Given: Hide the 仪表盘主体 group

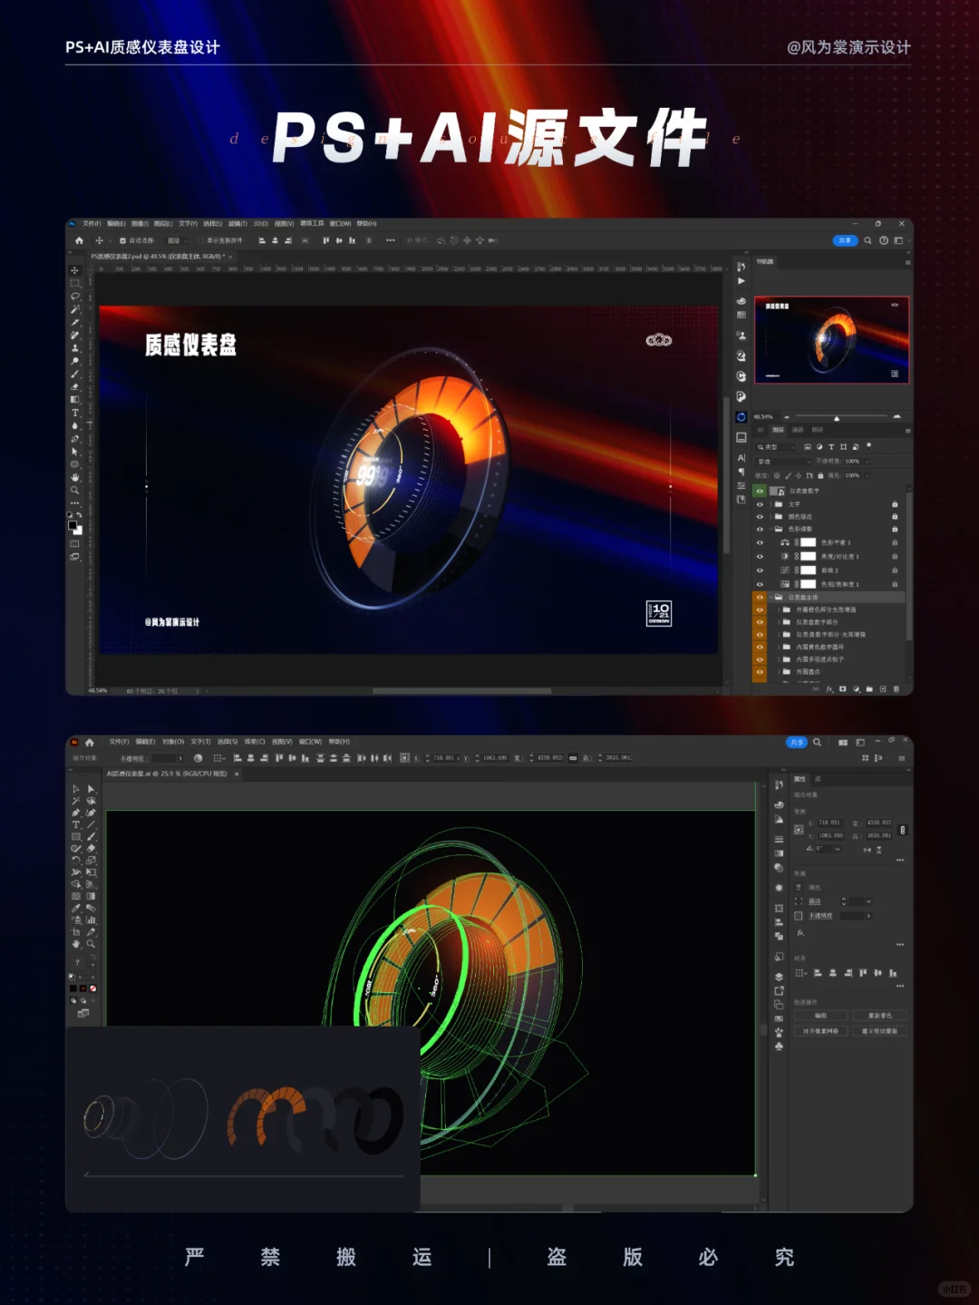Looking at the screenshot, I should point(760,598).
